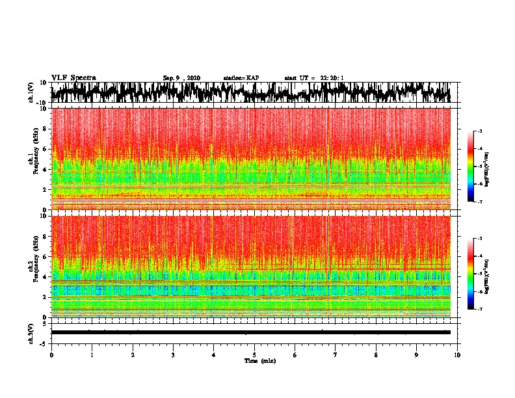Click the black ch.3 signal band
This screenshot has height=398, width=515.
[250, 332]
